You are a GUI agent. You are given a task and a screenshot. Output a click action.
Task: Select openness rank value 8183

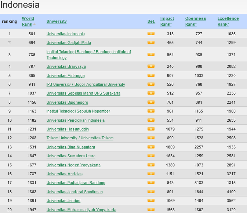coord(199,183)
